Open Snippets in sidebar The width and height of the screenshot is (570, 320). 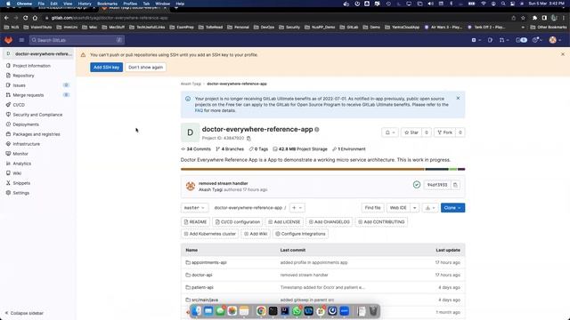pos(21,183)
